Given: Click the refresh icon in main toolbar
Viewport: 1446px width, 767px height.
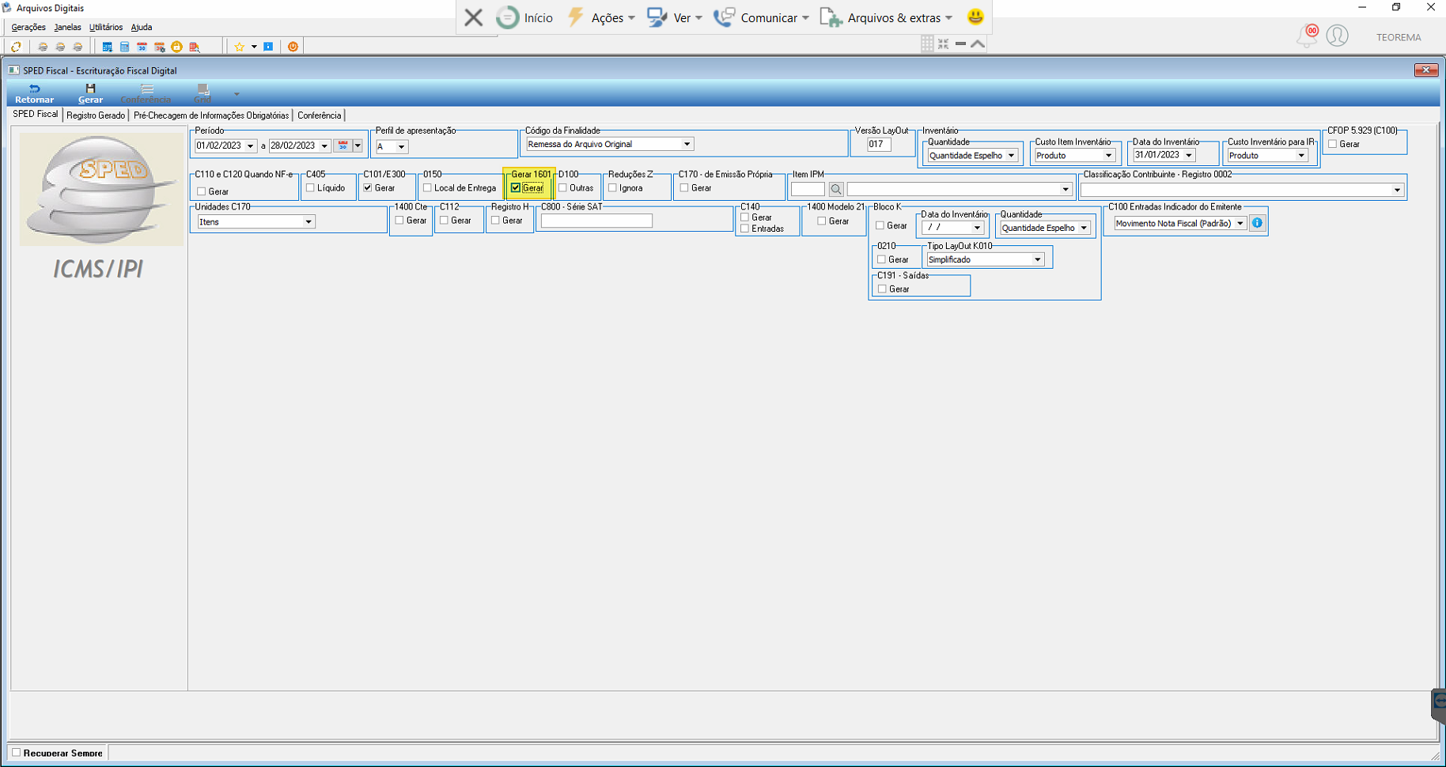Looking at the screenshot, I should [16, 47].
